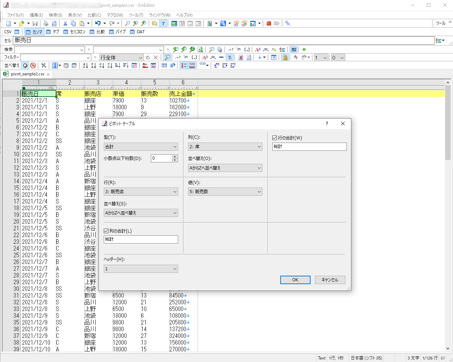453x362 pixels.
Task: Click the red stop recording macro icon
Action: 269,23
